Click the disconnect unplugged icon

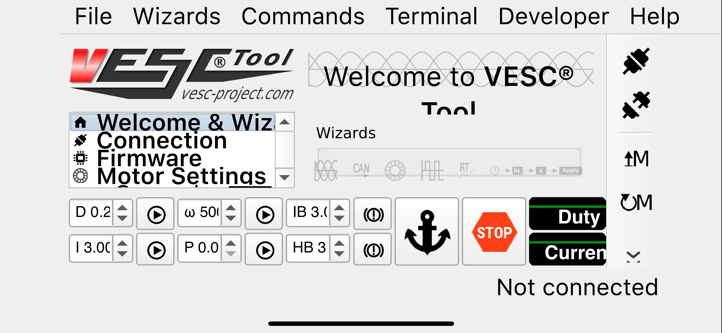(636, 105)
